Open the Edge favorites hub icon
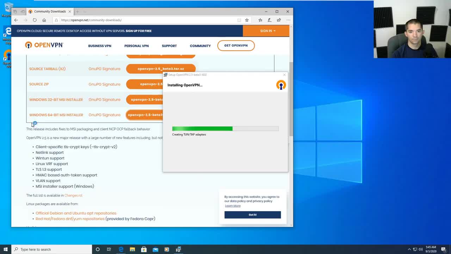This screenshot has height=254, width=451. tap(260, 20)
